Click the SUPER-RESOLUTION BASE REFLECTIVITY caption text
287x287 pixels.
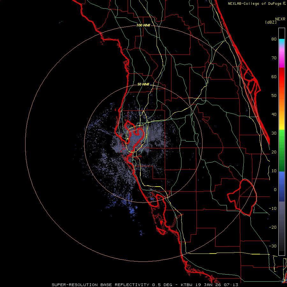click(x=100, y=285)
